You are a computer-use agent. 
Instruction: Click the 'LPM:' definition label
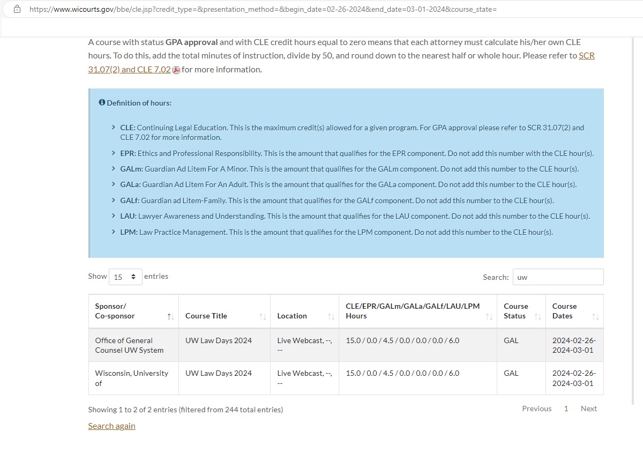[129, 232]
